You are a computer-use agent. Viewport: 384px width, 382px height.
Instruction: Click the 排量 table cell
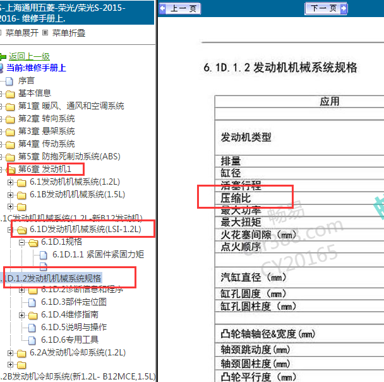[231, 161]
